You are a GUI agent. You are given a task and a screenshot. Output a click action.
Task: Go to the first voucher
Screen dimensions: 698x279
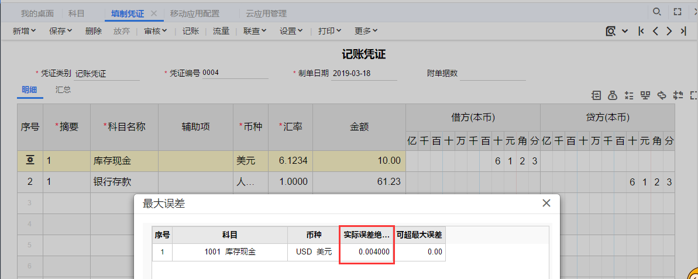(x=641, y=31)
